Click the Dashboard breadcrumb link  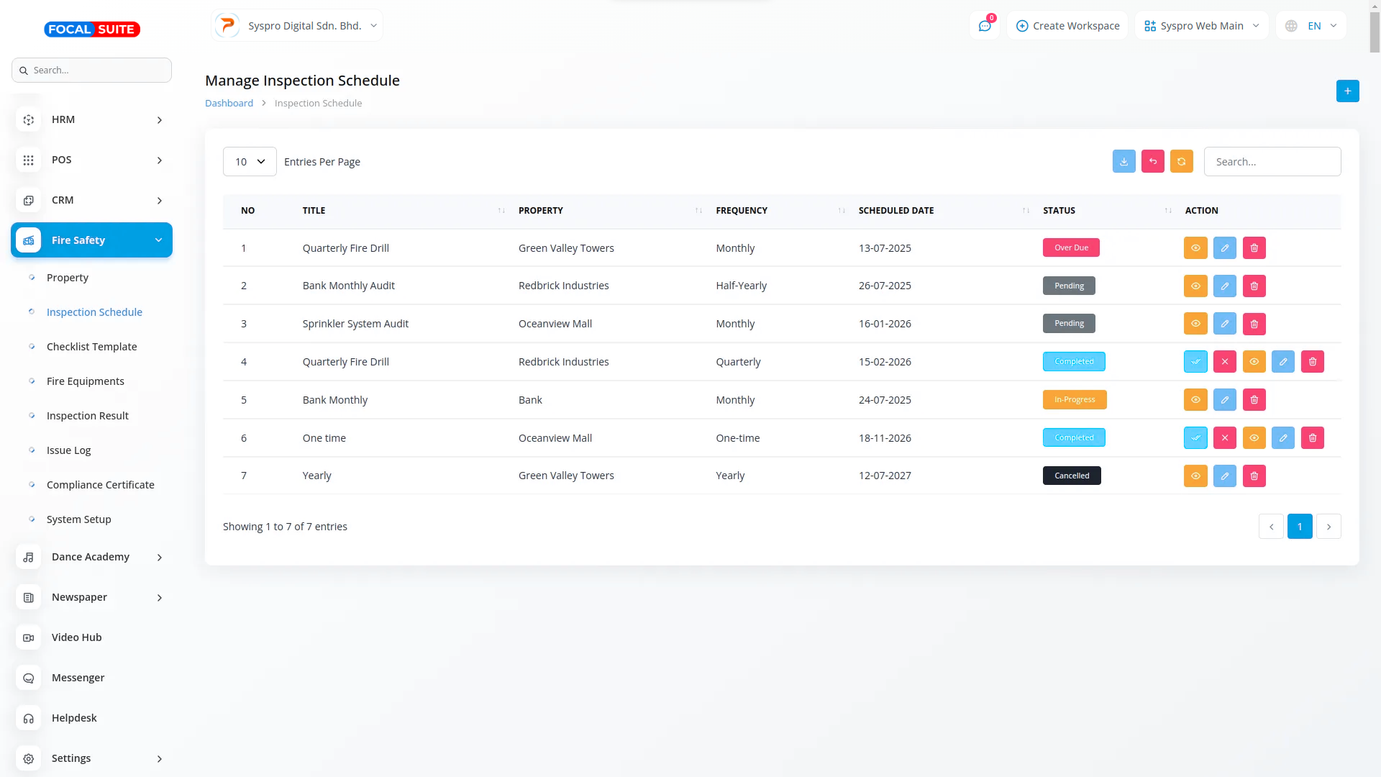click(229, 104)
